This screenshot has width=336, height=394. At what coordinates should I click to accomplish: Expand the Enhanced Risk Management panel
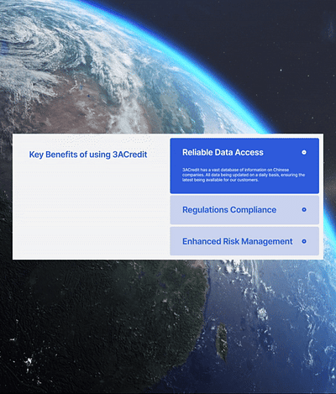tap(244, 241)
